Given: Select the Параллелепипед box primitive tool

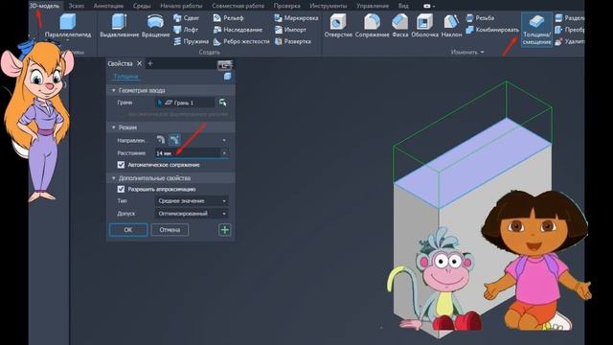Looking at the screenshot, I should [x=68, y=26].
